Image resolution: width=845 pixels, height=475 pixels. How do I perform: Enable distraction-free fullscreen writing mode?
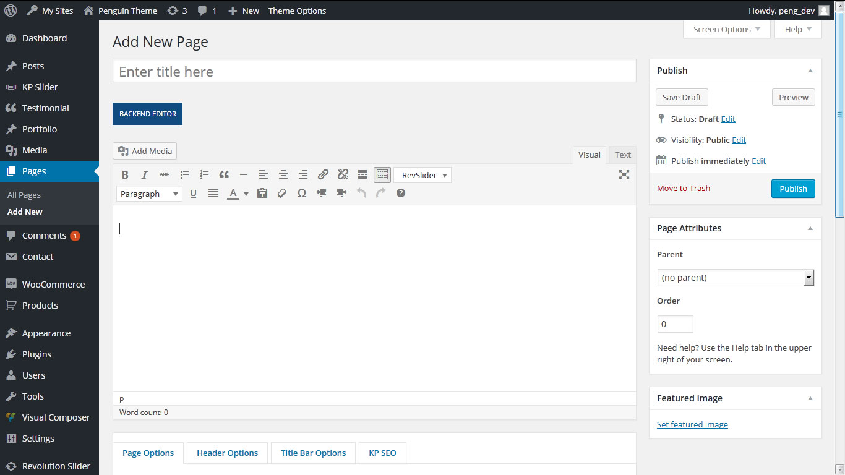(x=624, y=174)
